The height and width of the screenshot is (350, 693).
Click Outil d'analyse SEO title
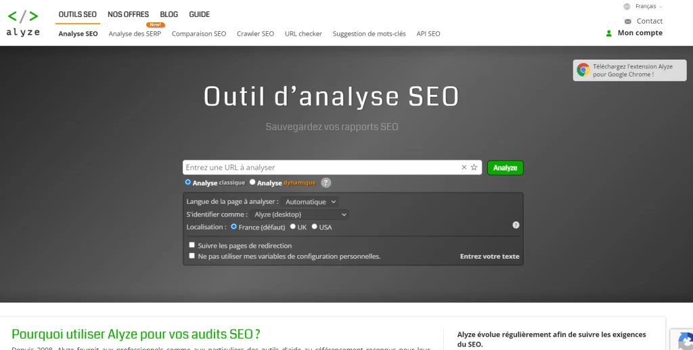coord(332,96)
